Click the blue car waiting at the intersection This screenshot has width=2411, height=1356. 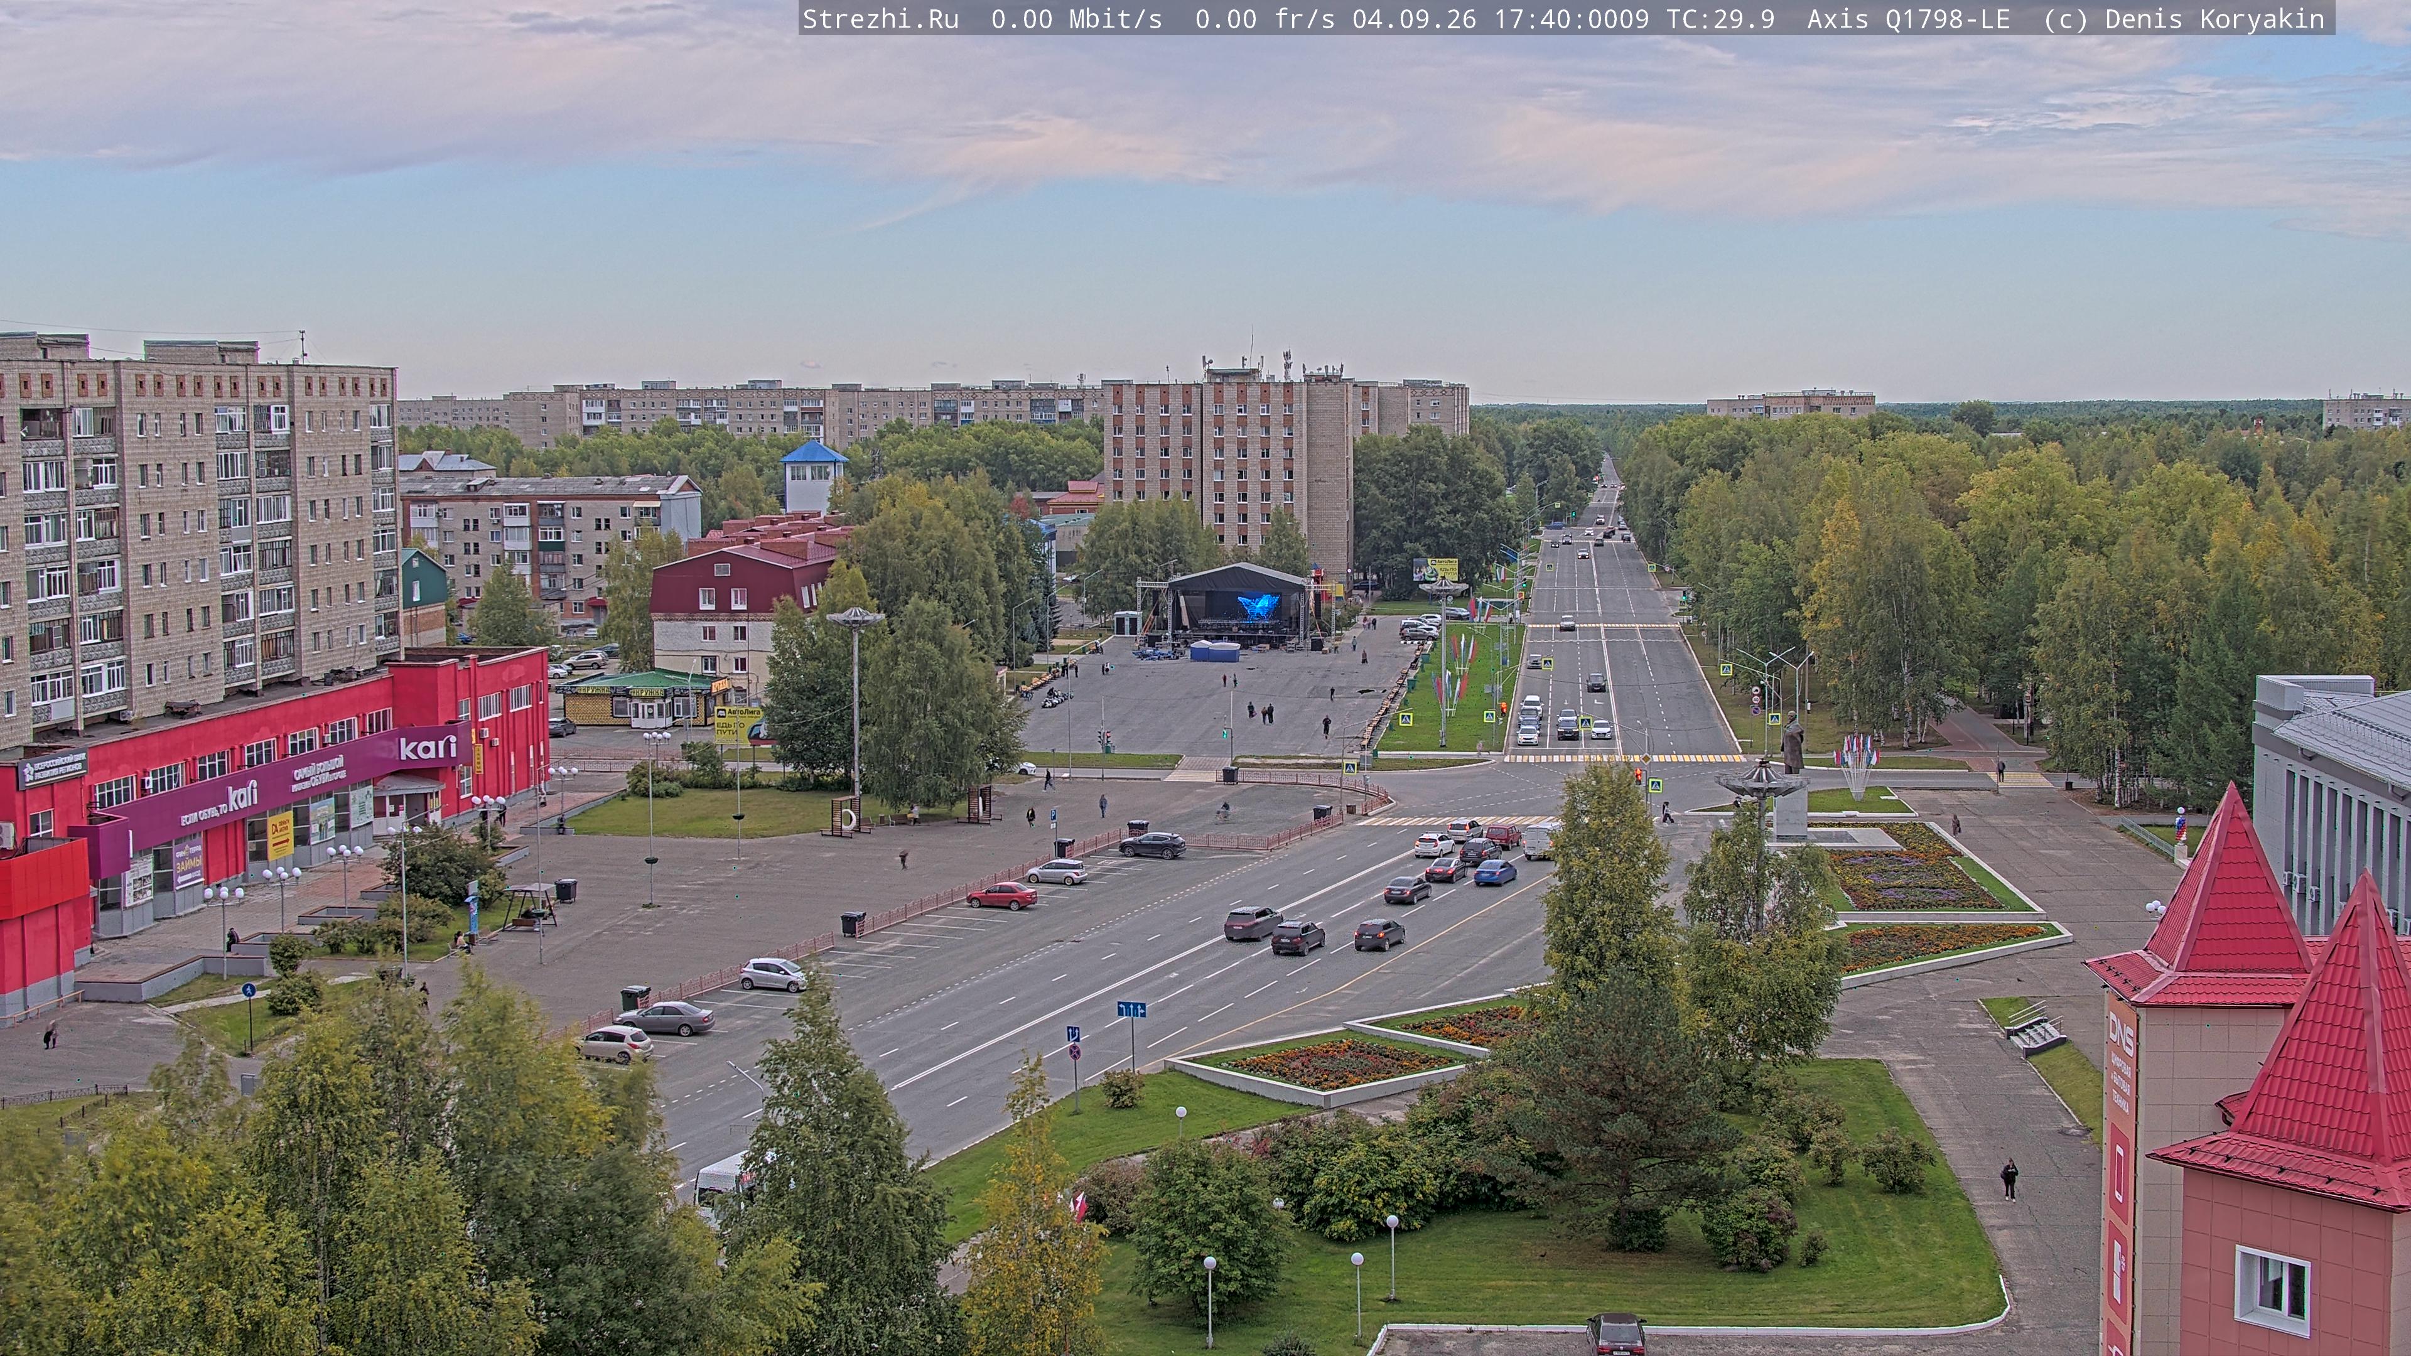point(1495,873)
